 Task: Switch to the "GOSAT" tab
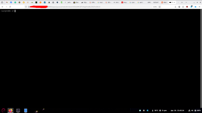[156, 2]
